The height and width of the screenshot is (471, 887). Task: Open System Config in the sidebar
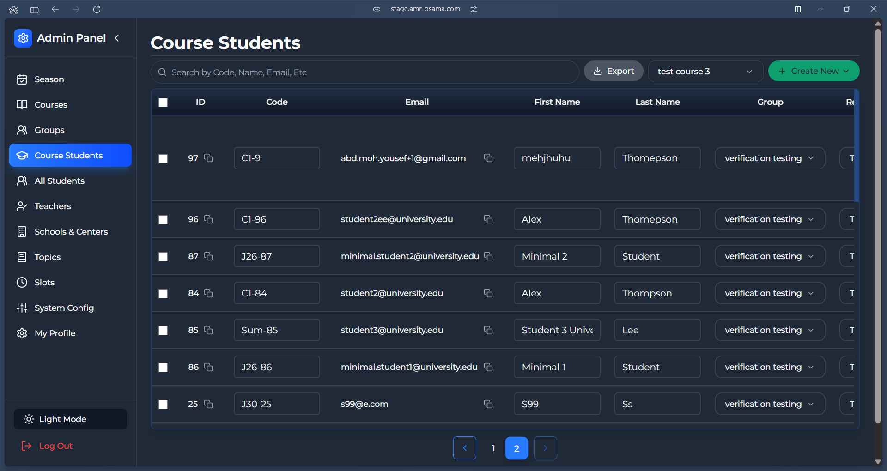[64, 308]
